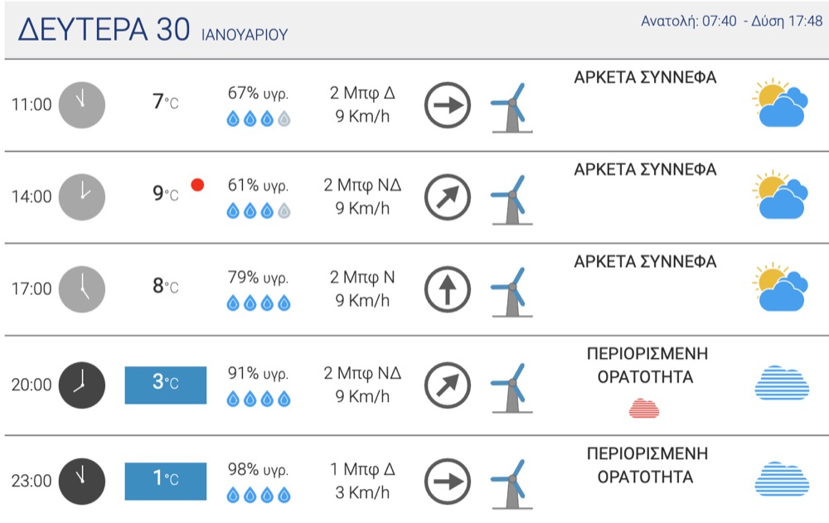Click the humidity droplets under 67% υγρ.
Viewport: 829px width, 523px height.
click(x=259, y=119)
